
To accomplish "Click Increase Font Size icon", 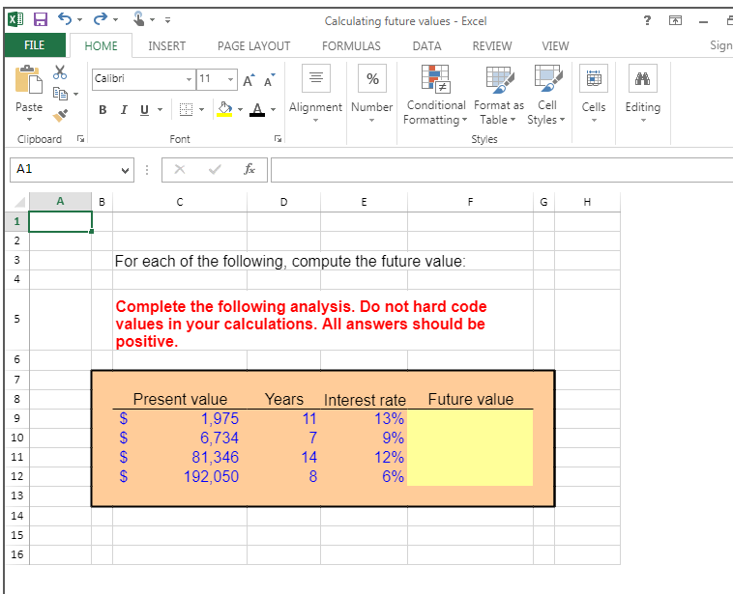I will pos(249,80).
